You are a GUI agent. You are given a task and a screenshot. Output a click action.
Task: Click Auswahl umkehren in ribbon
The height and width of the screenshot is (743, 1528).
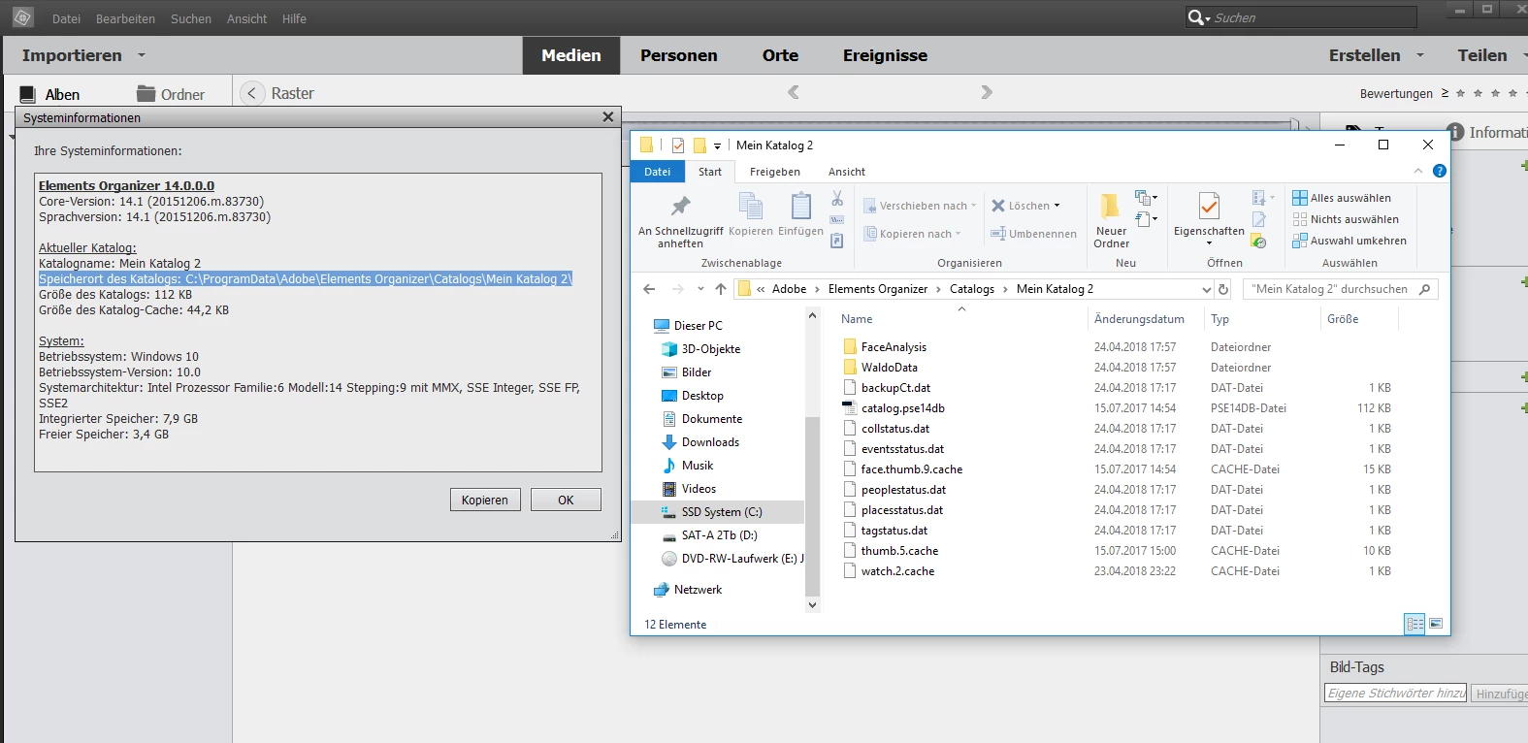tap(1349, 241)
